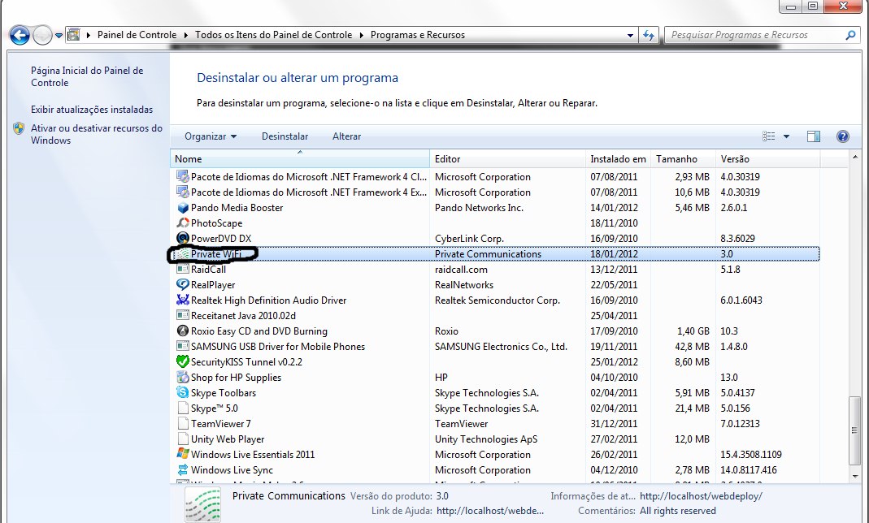Screen dimensions: 869x523
Task: Click the large Private WiFi icon in details pane
Action: point(203,504)
